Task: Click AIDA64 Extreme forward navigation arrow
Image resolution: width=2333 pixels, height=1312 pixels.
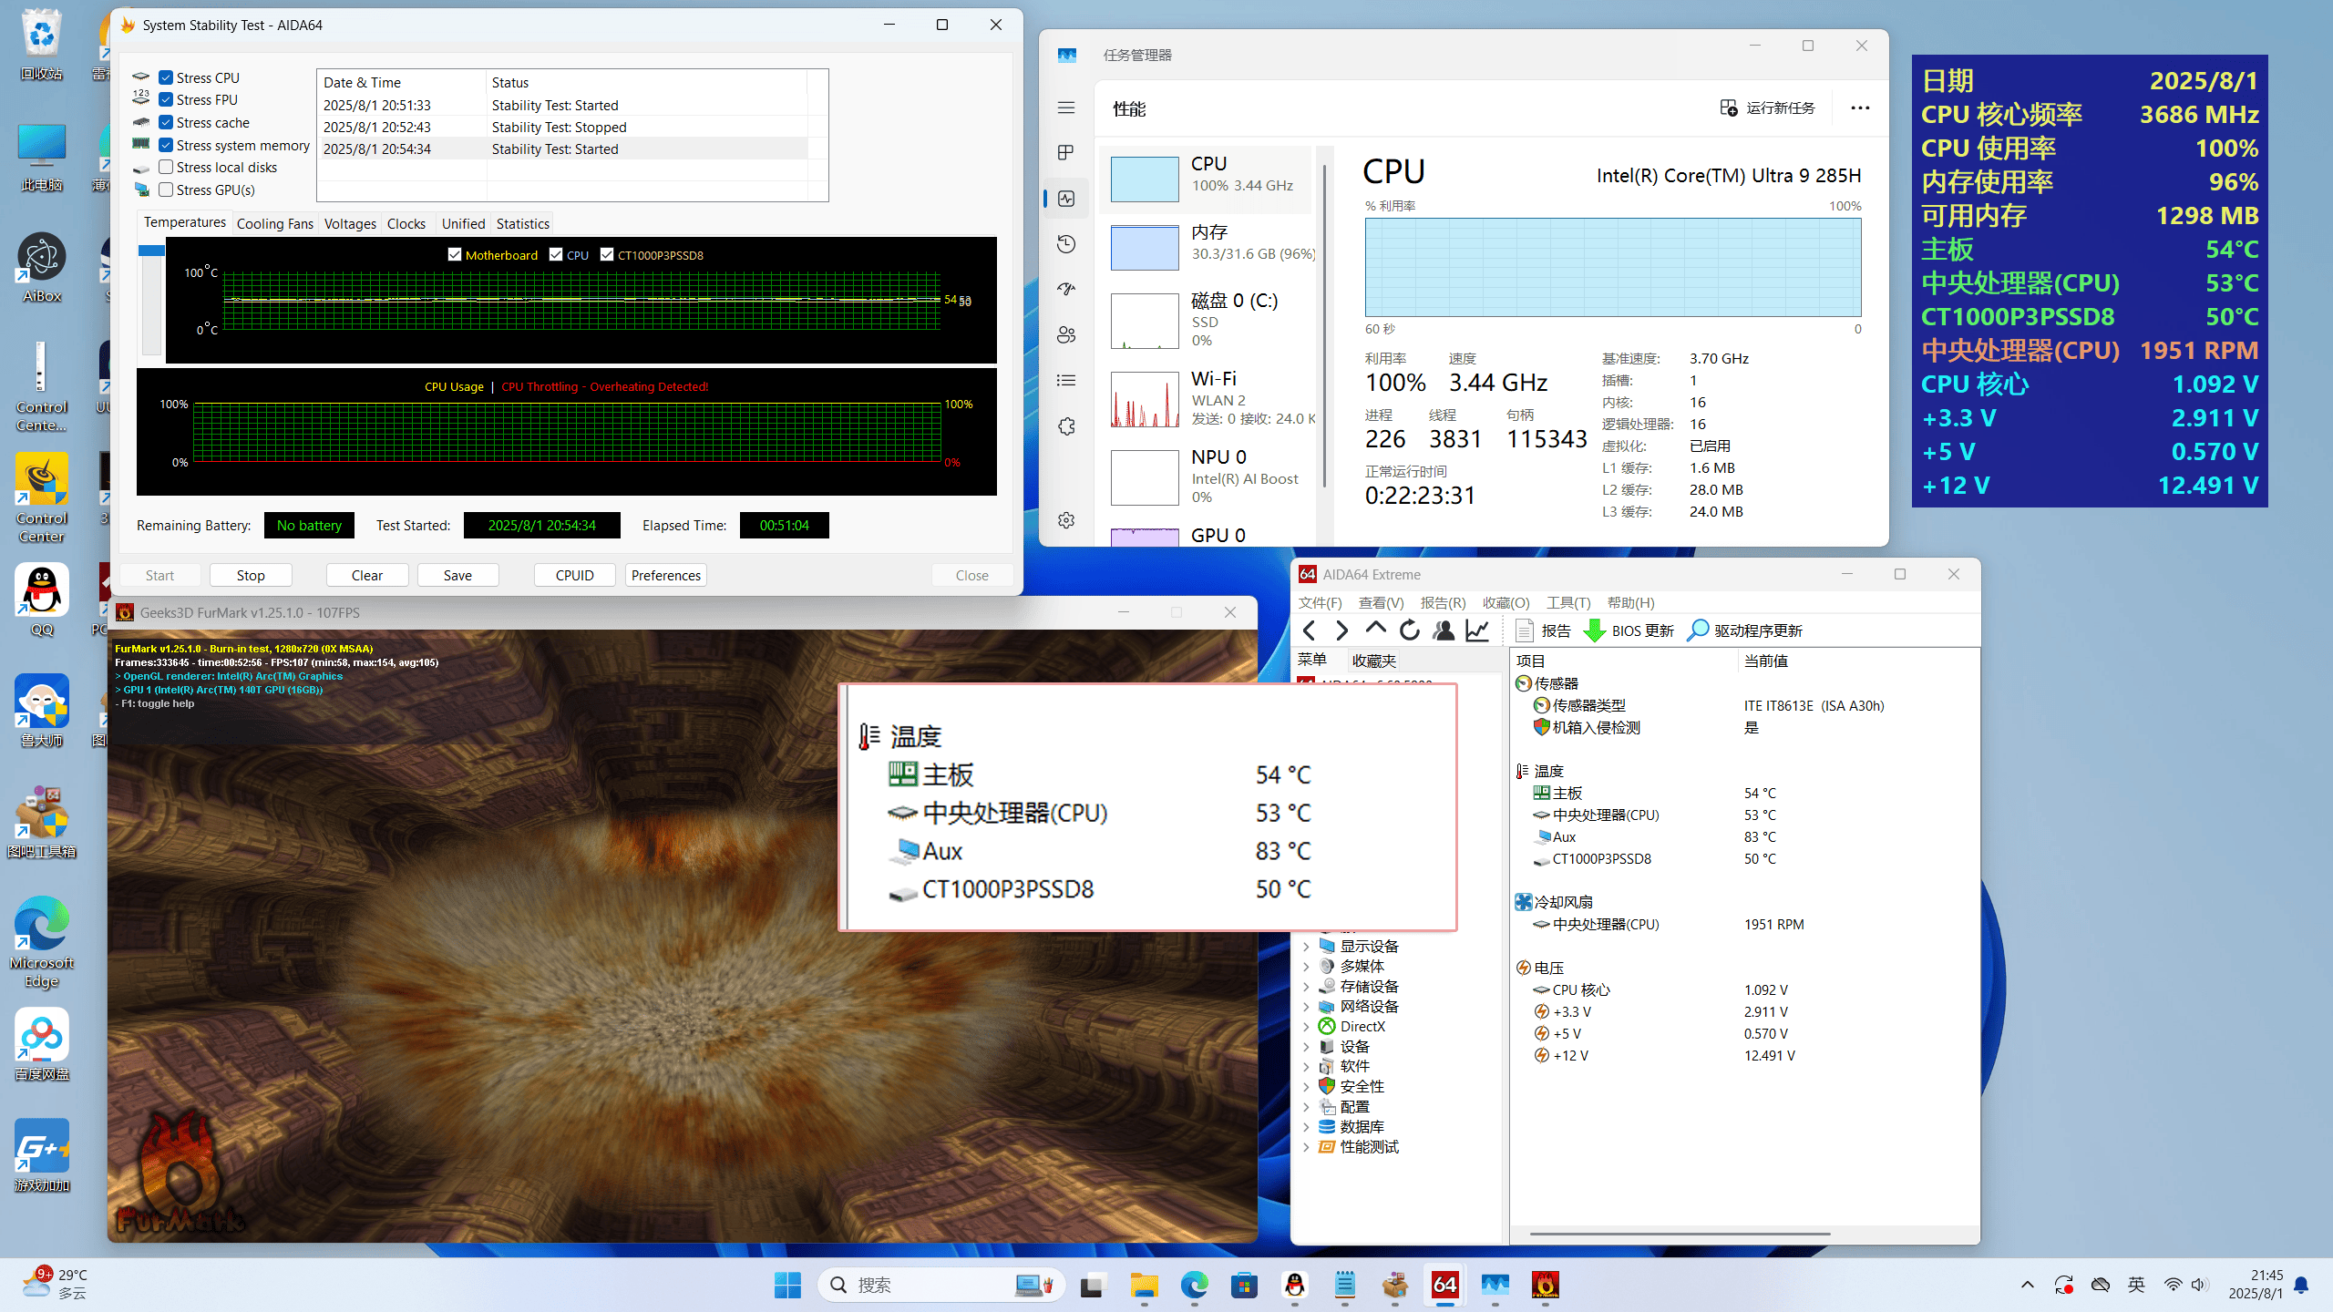Action: coord(1341,630)
